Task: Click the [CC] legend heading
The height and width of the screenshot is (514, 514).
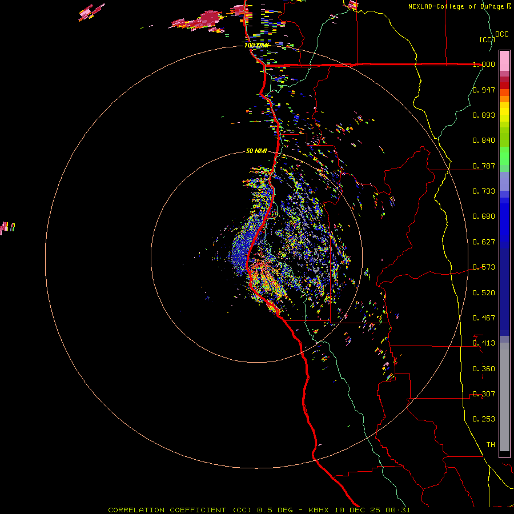Action: (x=487, y=39)
